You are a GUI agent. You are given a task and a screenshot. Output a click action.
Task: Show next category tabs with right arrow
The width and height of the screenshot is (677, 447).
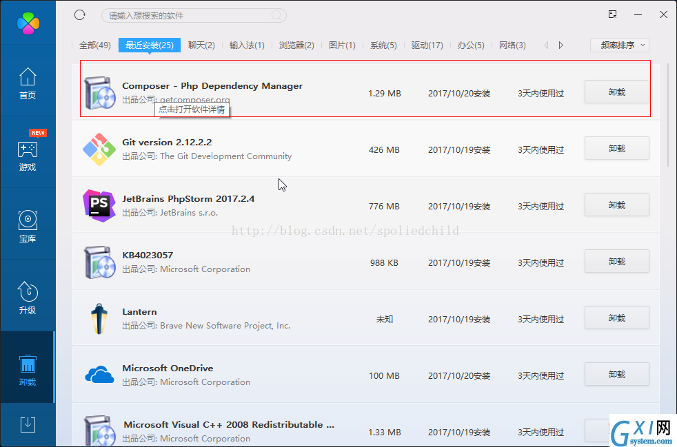(x=561, y=45)
